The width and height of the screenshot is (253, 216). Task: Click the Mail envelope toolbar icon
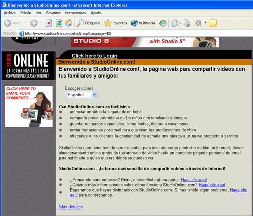coord(175,23)
